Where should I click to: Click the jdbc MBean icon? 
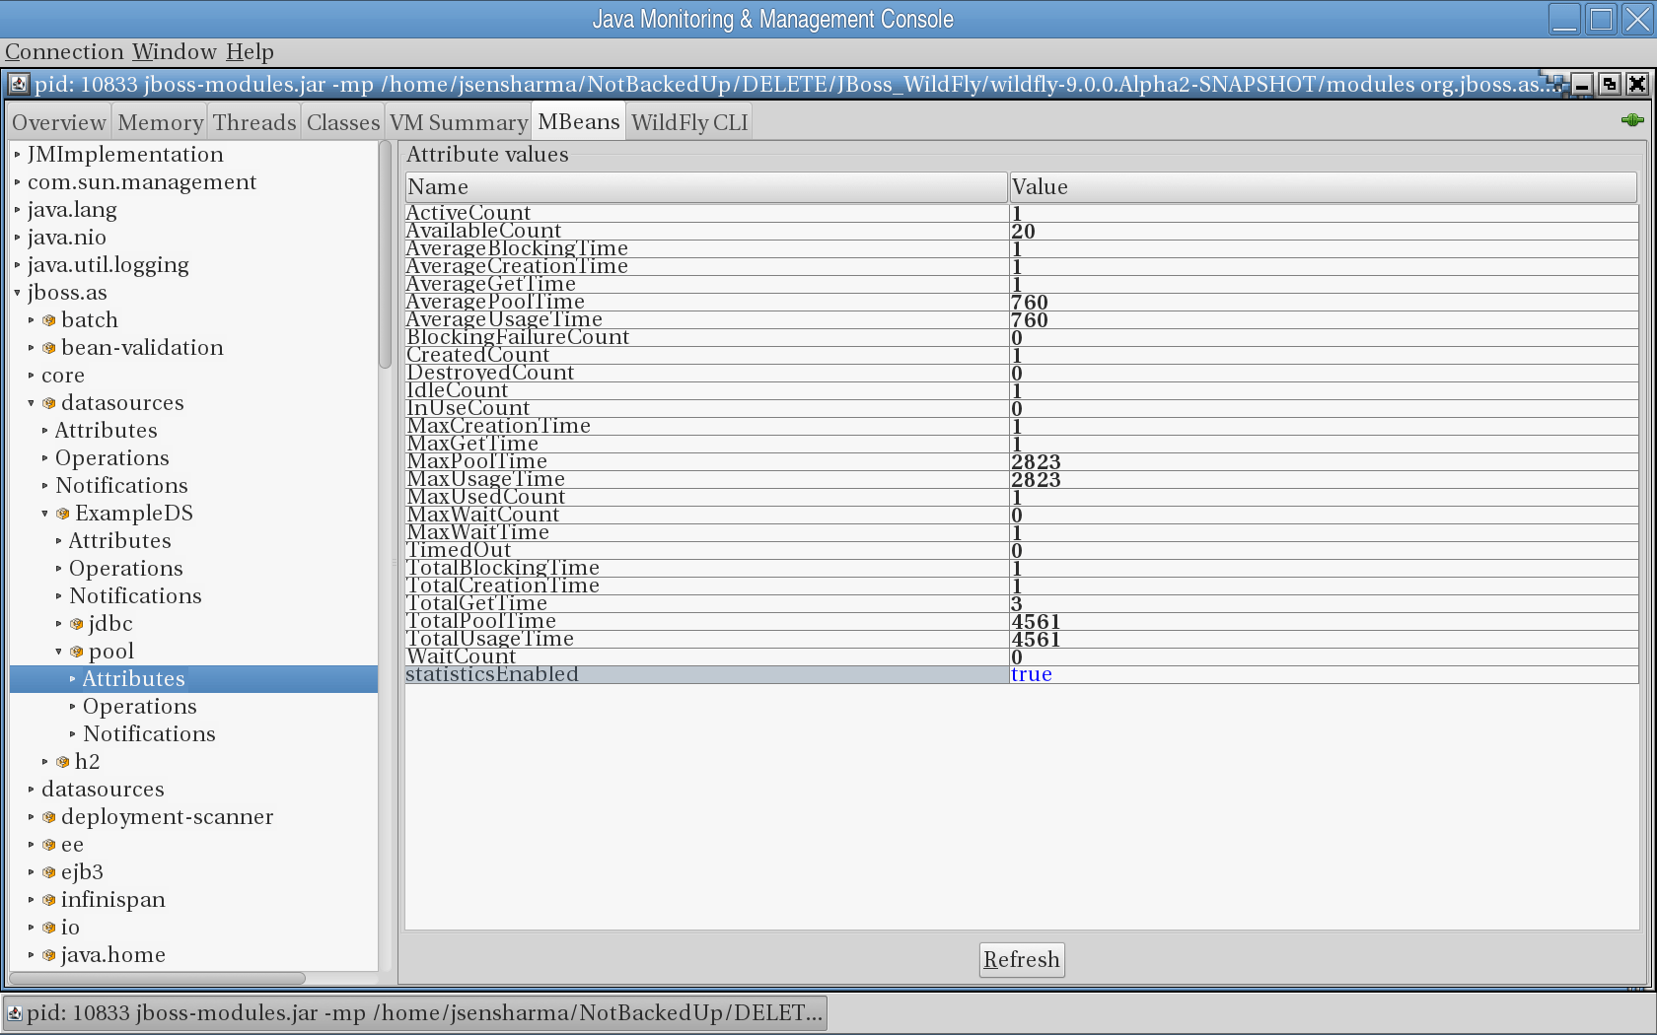click(76, 623)
